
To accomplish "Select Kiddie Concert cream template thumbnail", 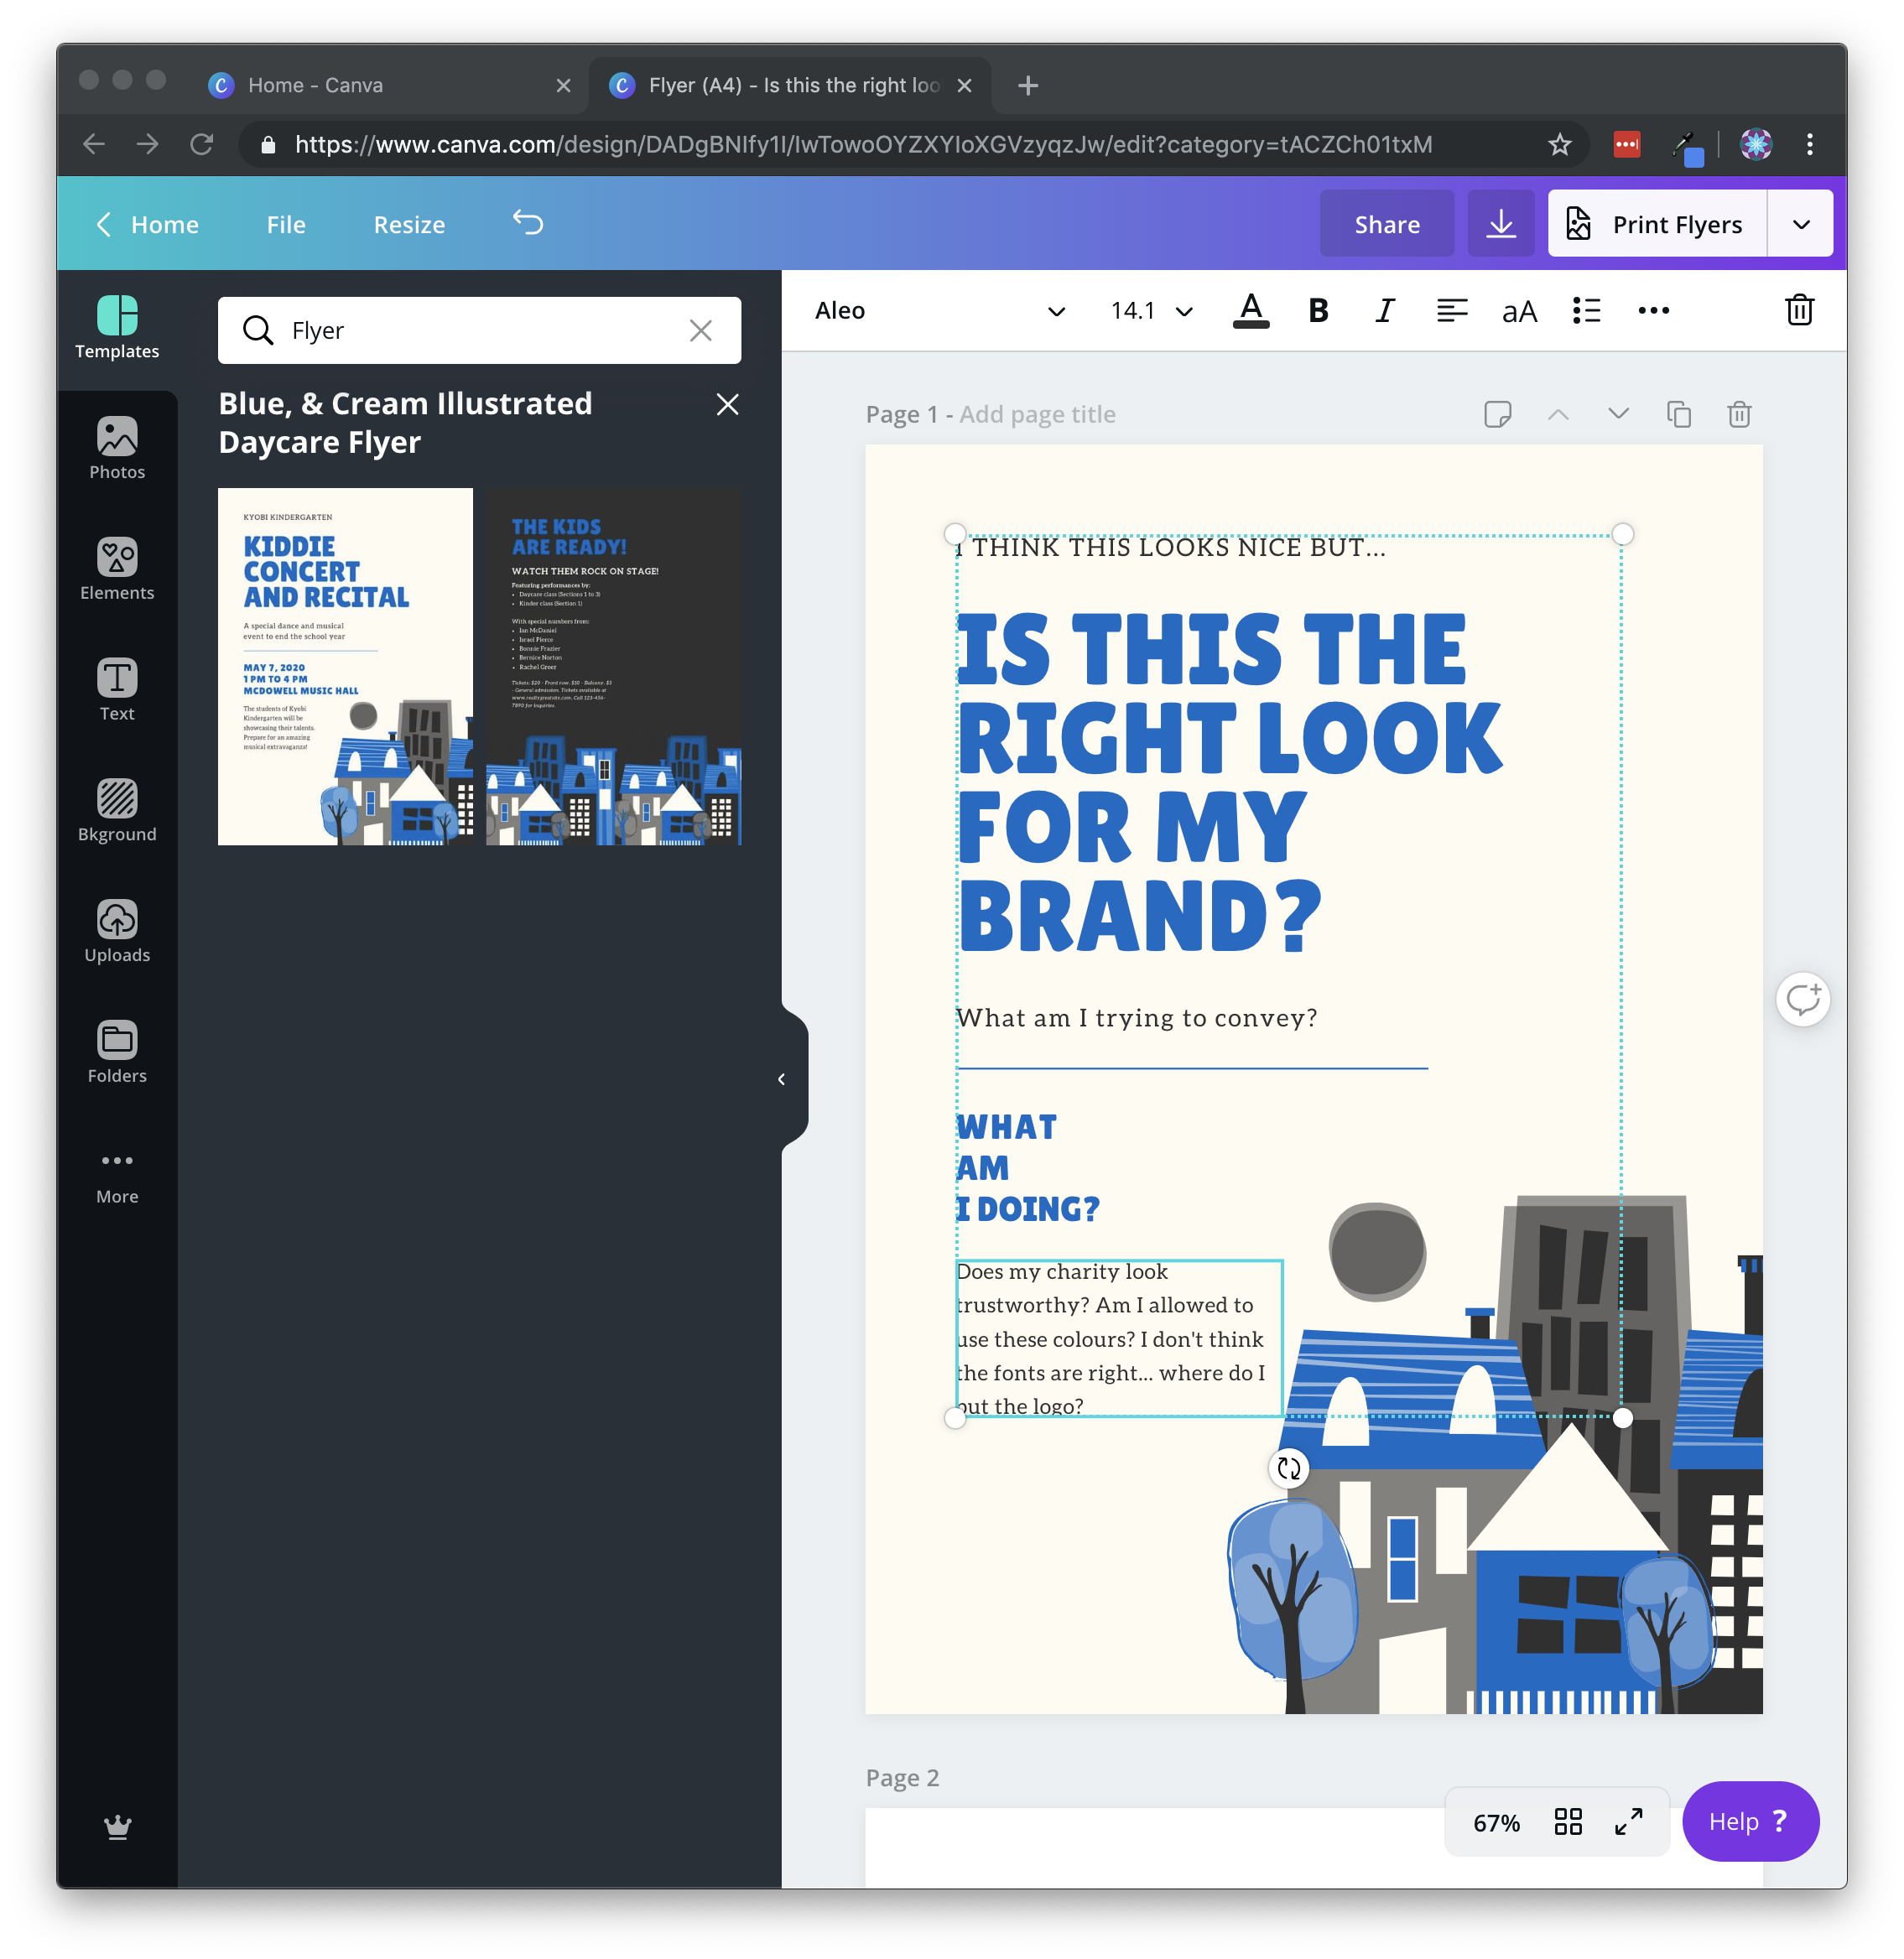I will coord(345,666).
